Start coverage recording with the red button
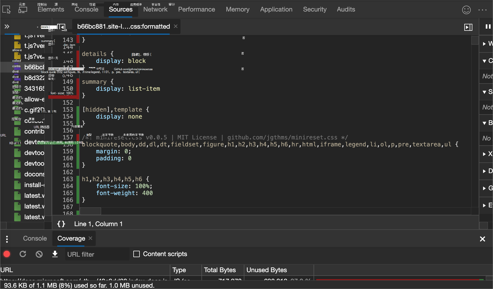 pos(7,254)
